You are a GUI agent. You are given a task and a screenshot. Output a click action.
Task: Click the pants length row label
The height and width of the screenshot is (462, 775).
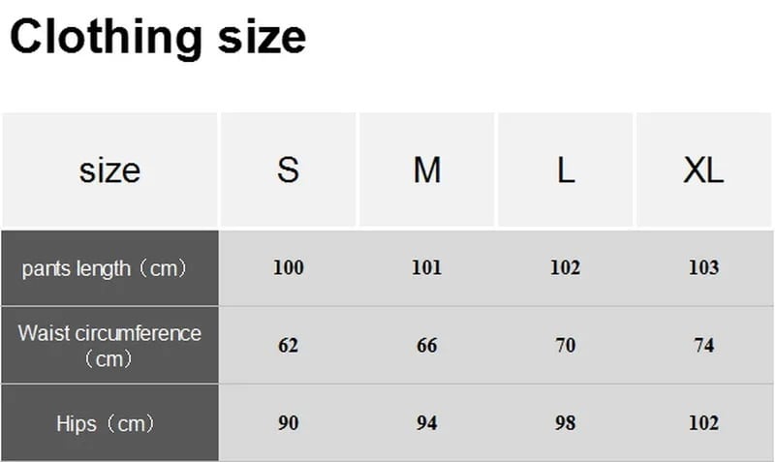click(105, 268)
